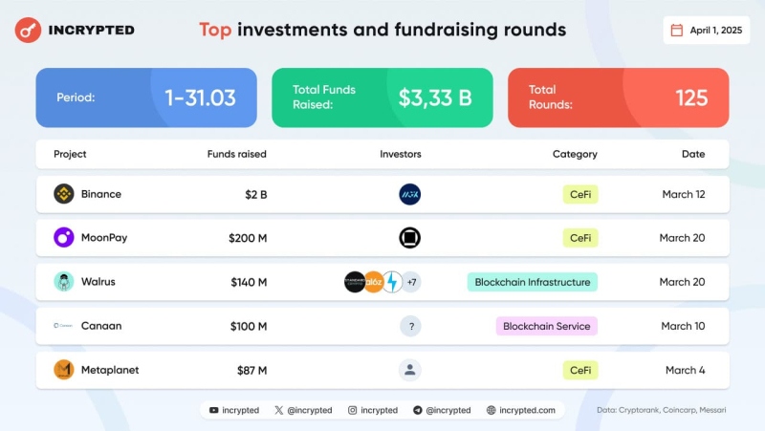Click the Funds raised column header
The image size is (765, 431).
[x=237, y=154]
